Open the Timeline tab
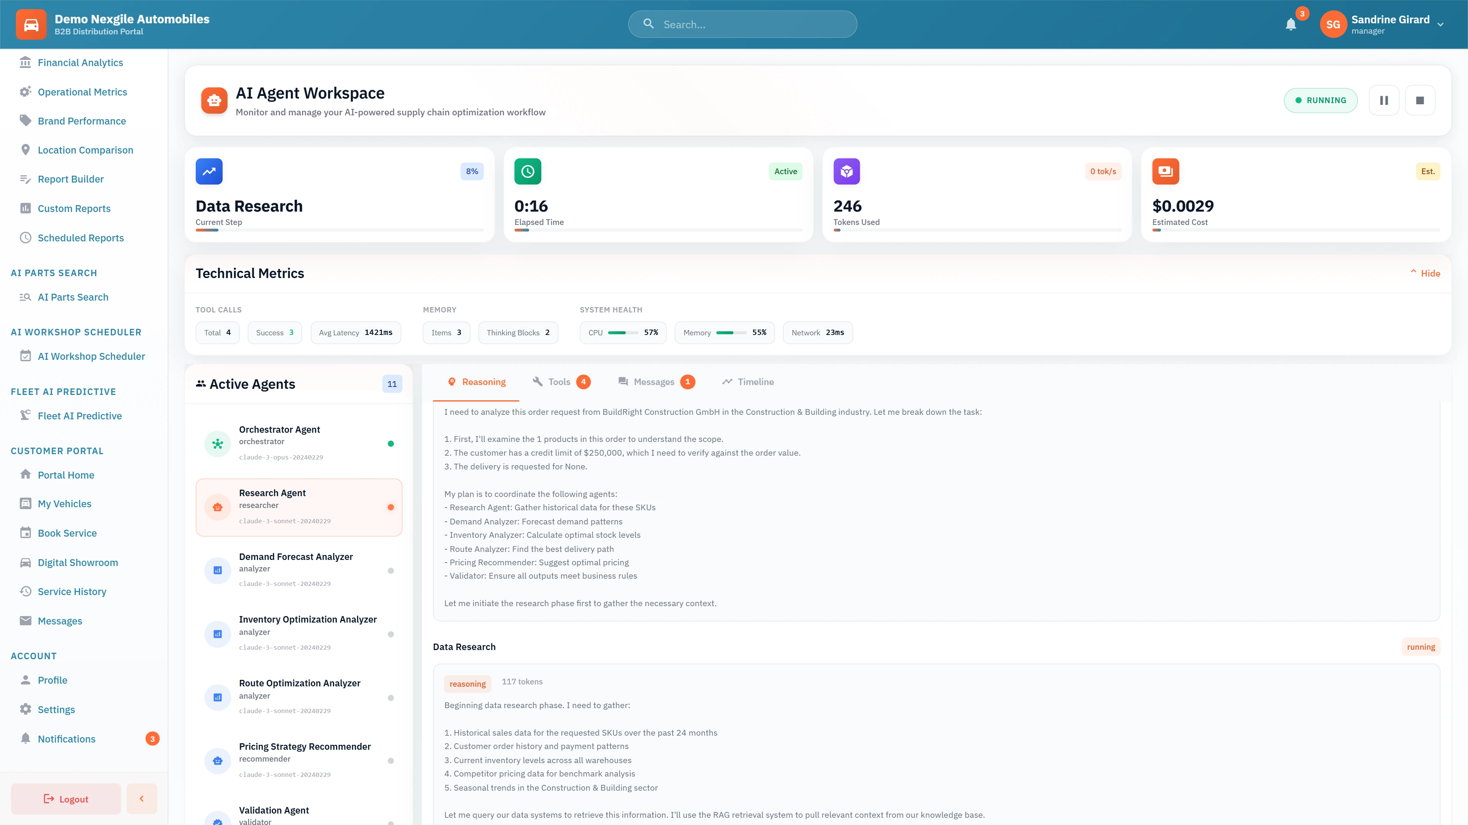Viewport: 1468px width, 825px height. [x=748, y=382]
